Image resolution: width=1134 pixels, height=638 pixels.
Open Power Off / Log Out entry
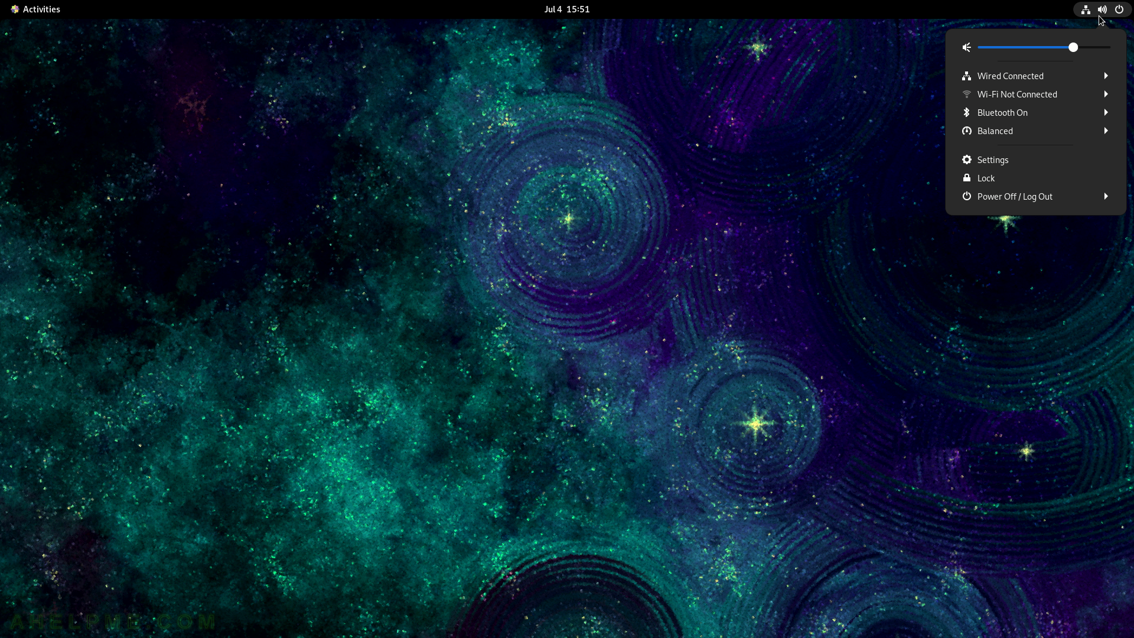click(1035, 197)
